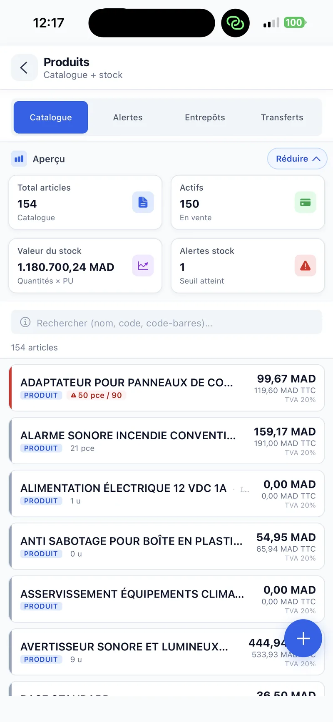Tap the purple chart icon in Valeur du stock
Image resolution: width=333 pixels, height=722 pixels.
143,266
